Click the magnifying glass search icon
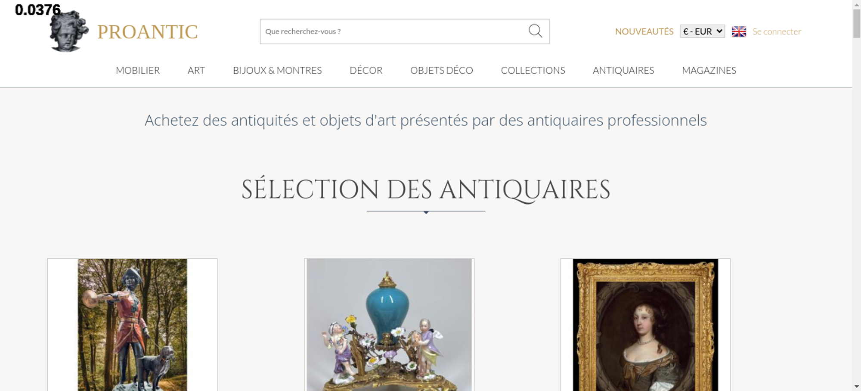This screenshot has height=391, width=861. point(535,31)
